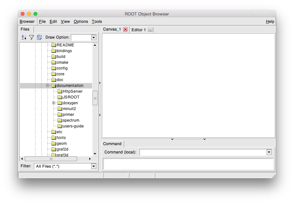Close the Canvas_1 tab with red X
Viewport: 294px width, 204px height.
125,29
